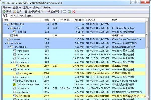Click the scrollbar up arrow
151x100 pixels.
point(147,20)
